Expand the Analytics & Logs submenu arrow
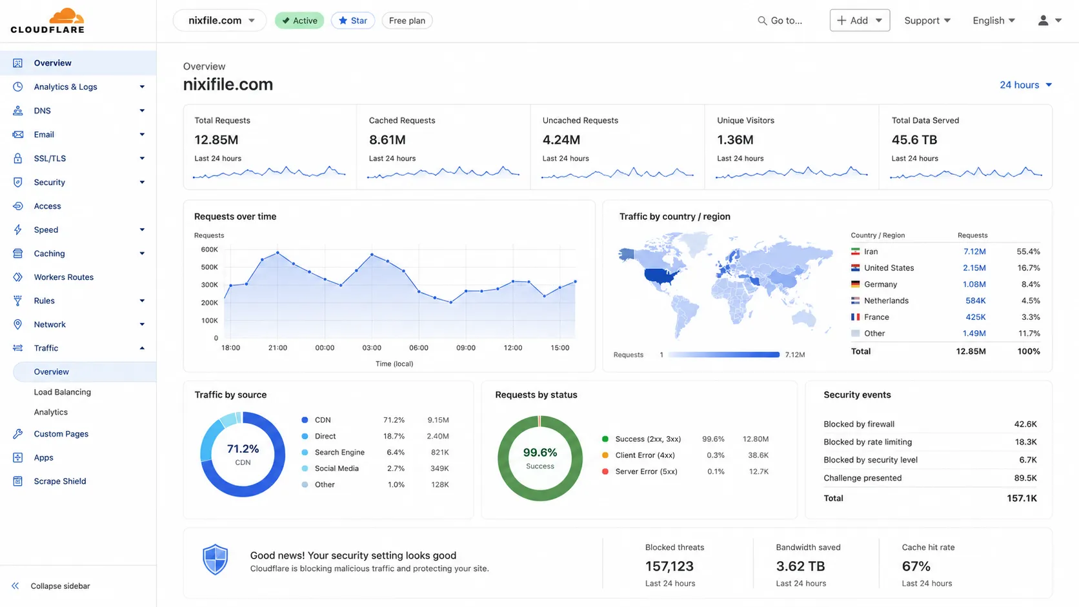This screenshot has height=607, width=1079. point(142,86)
